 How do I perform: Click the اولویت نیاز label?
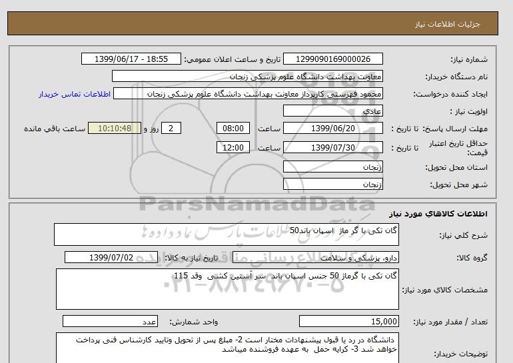pos(468,111)
